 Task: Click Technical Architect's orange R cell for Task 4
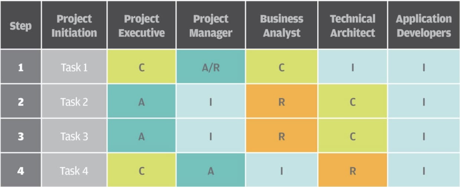[x=352, y=171]
